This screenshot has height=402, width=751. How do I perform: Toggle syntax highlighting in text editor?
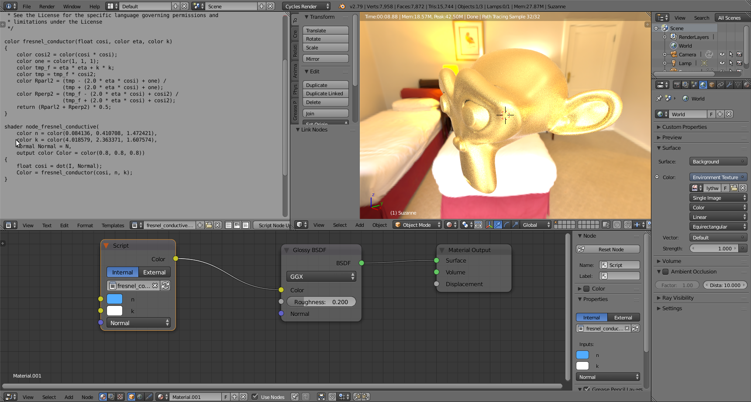click(x=246, y=225)
